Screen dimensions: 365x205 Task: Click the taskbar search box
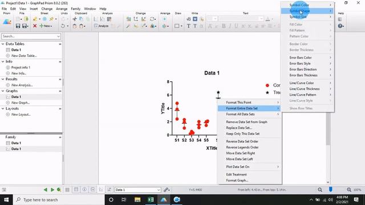click(x=59, y=200)
